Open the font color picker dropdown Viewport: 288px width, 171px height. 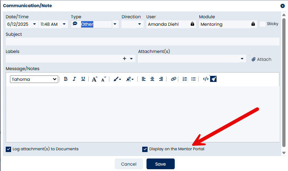117,79
